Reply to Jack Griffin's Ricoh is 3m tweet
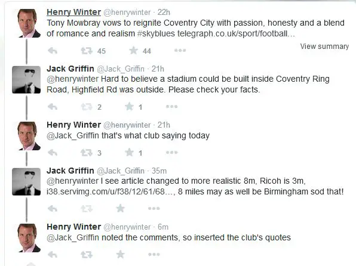 (x=53, y=208)
